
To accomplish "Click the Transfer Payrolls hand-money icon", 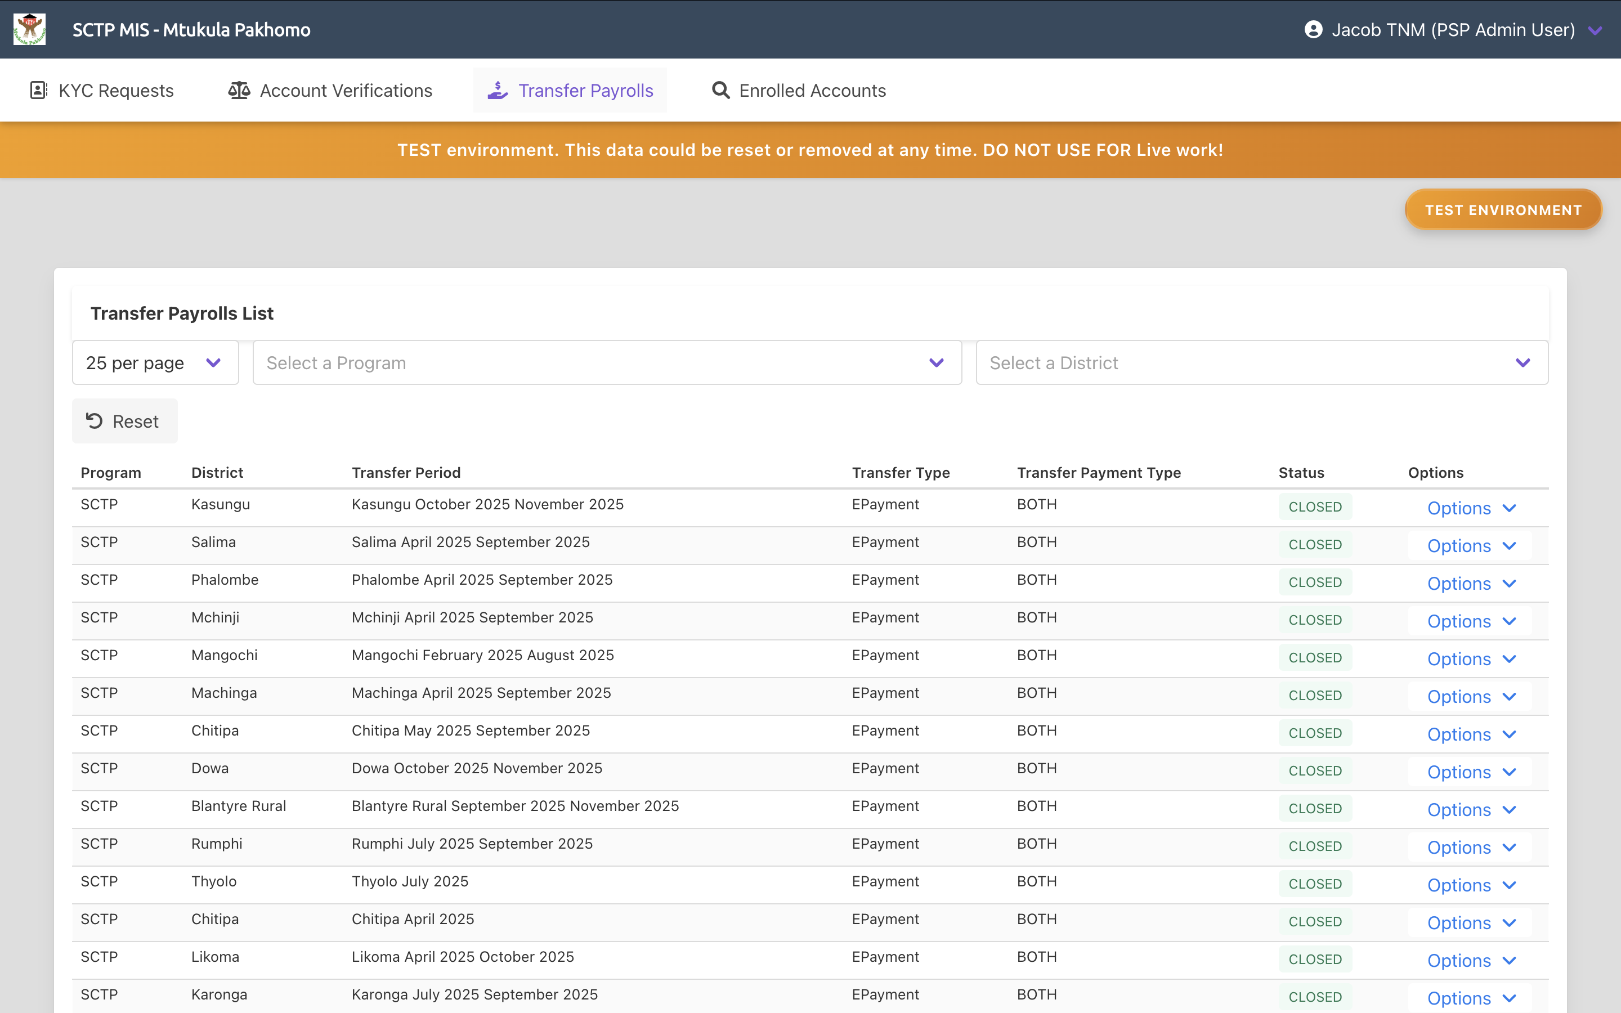I will tap(498, 91).
